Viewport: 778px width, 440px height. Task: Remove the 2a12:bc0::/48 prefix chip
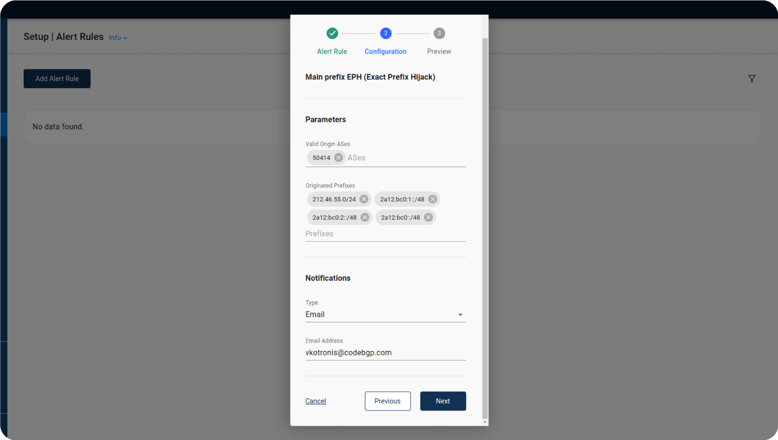pyautogui.click(x=428, y=217)
